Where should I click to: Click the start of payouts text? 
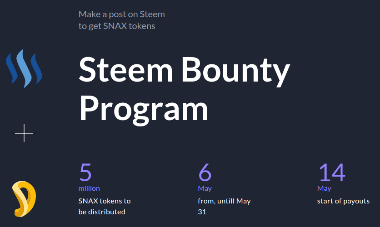[343, 201]
